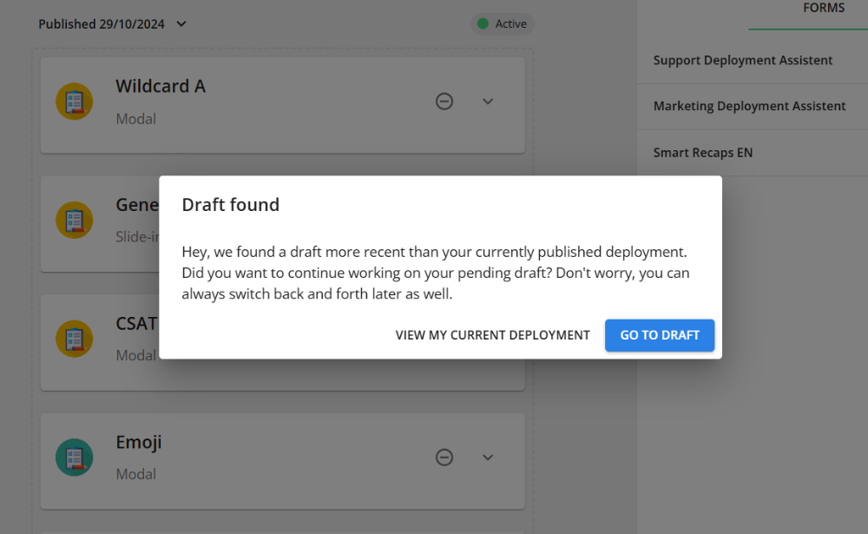Select Smart Recaps EN in the sidebar
Viewport: 868px width, 534px height.
point(703,152)
